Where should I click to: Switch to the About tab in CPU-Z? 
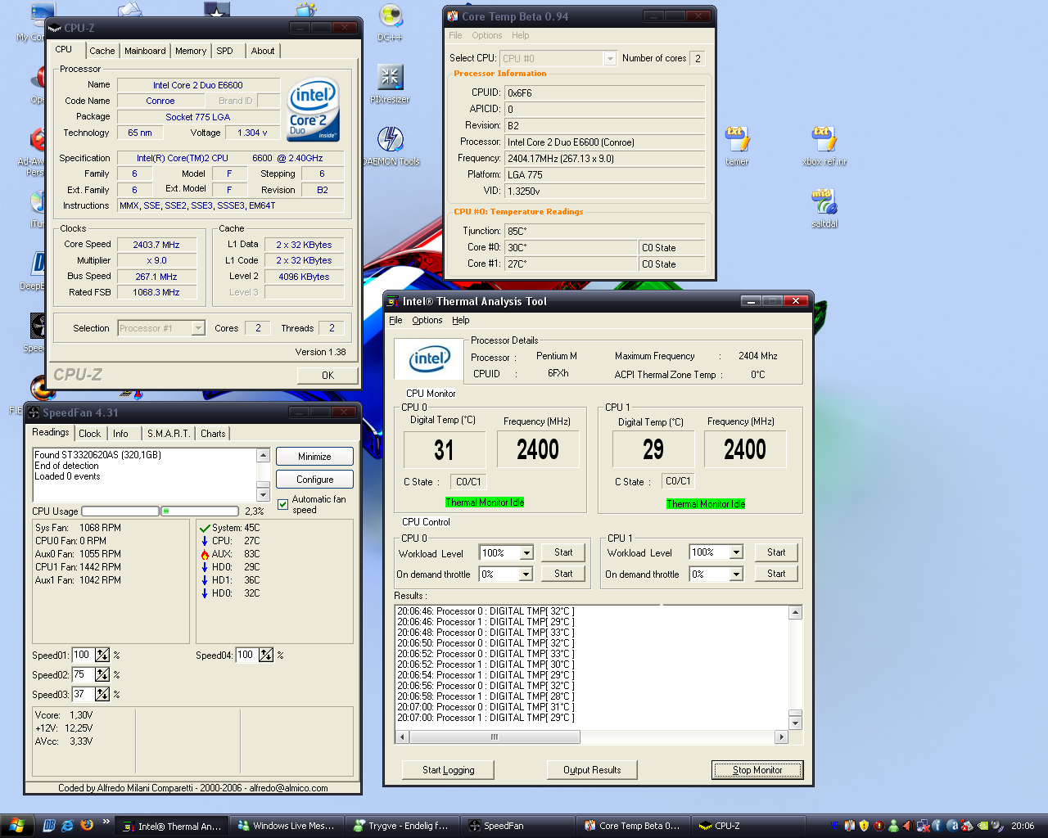[x=263, y=51]
